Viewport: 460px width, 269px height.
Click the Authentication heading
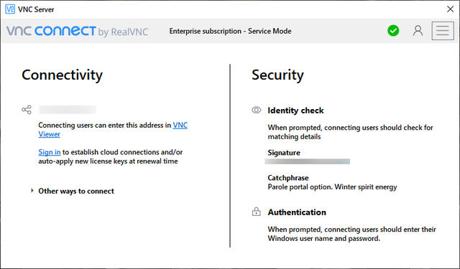297,212
